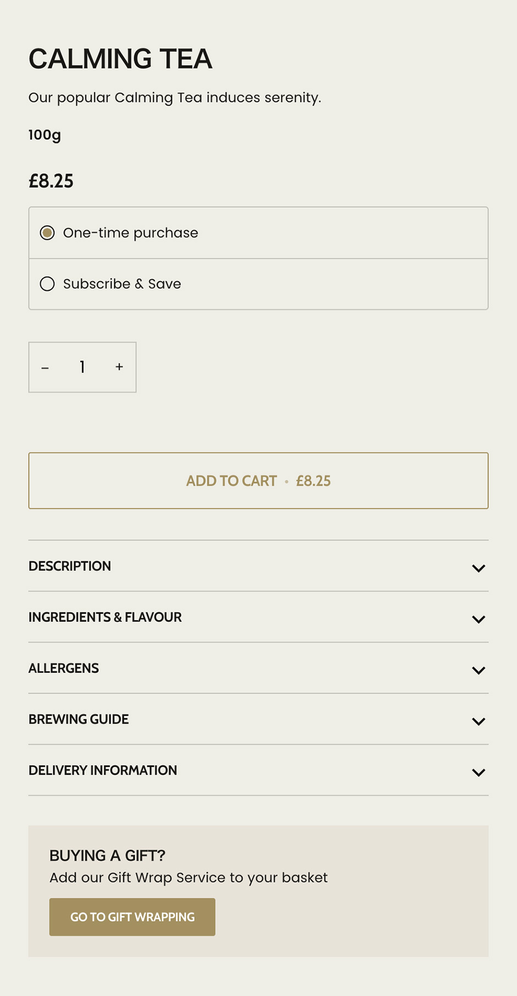Choose the Subscribe & Save radio option
517x996 pixels.
47,284
